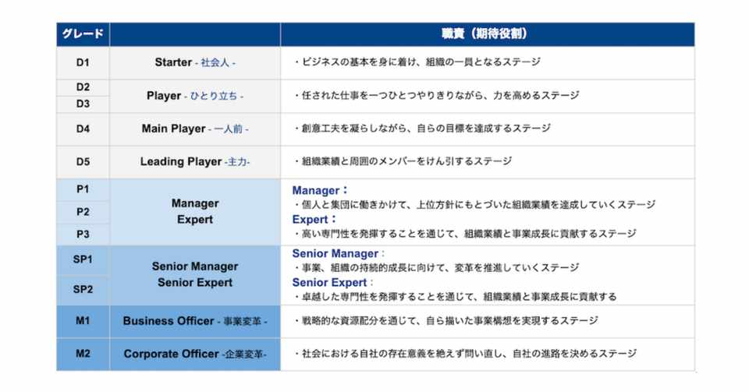The width and height of the screenshot is (749, 392).
Task: Click the Starter - 社会人 - cell
Action: (x=195, y=62)
